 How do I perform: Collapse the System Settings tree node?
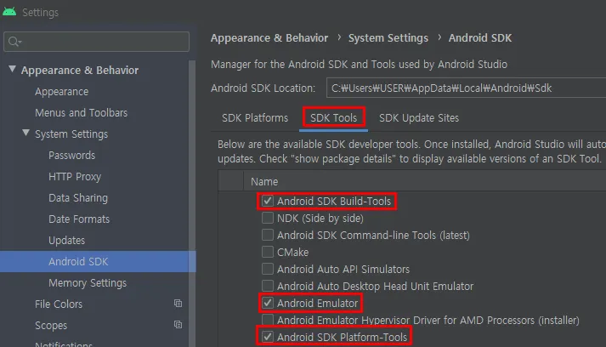point(25,134)
